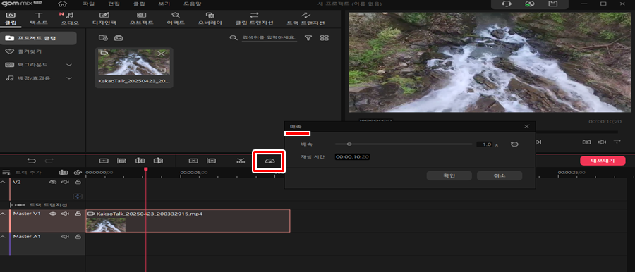
Task: Click 확인 in the 배속 dialog
Action: pyautogui.click(x=449, y=175)
